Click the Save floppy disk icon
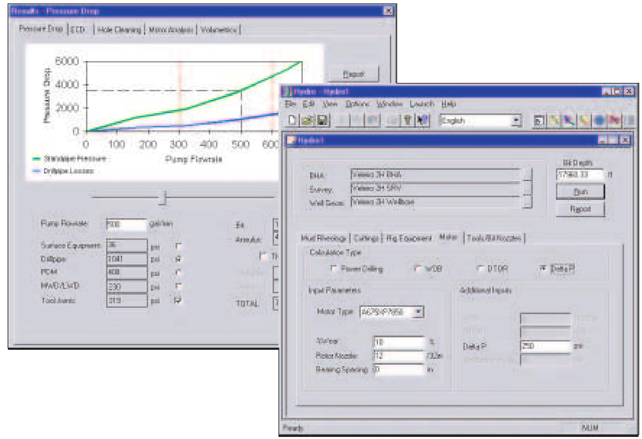The width and height of the screenshot is (642, 439). 322,120
